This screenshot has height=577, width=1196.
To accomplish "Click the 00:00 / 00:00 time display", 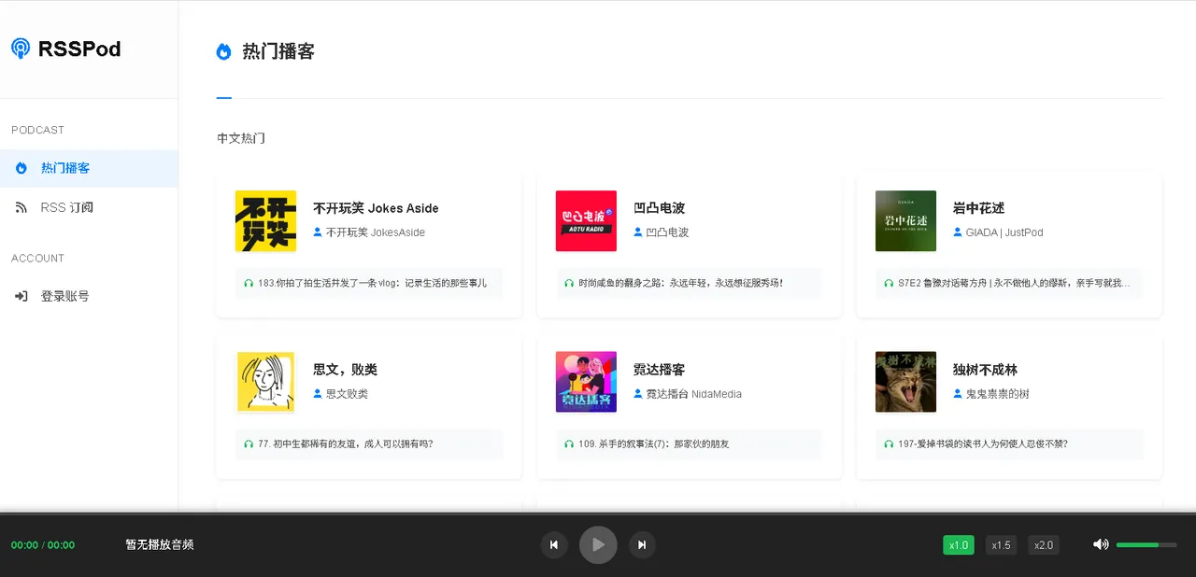I will [43, 545].
